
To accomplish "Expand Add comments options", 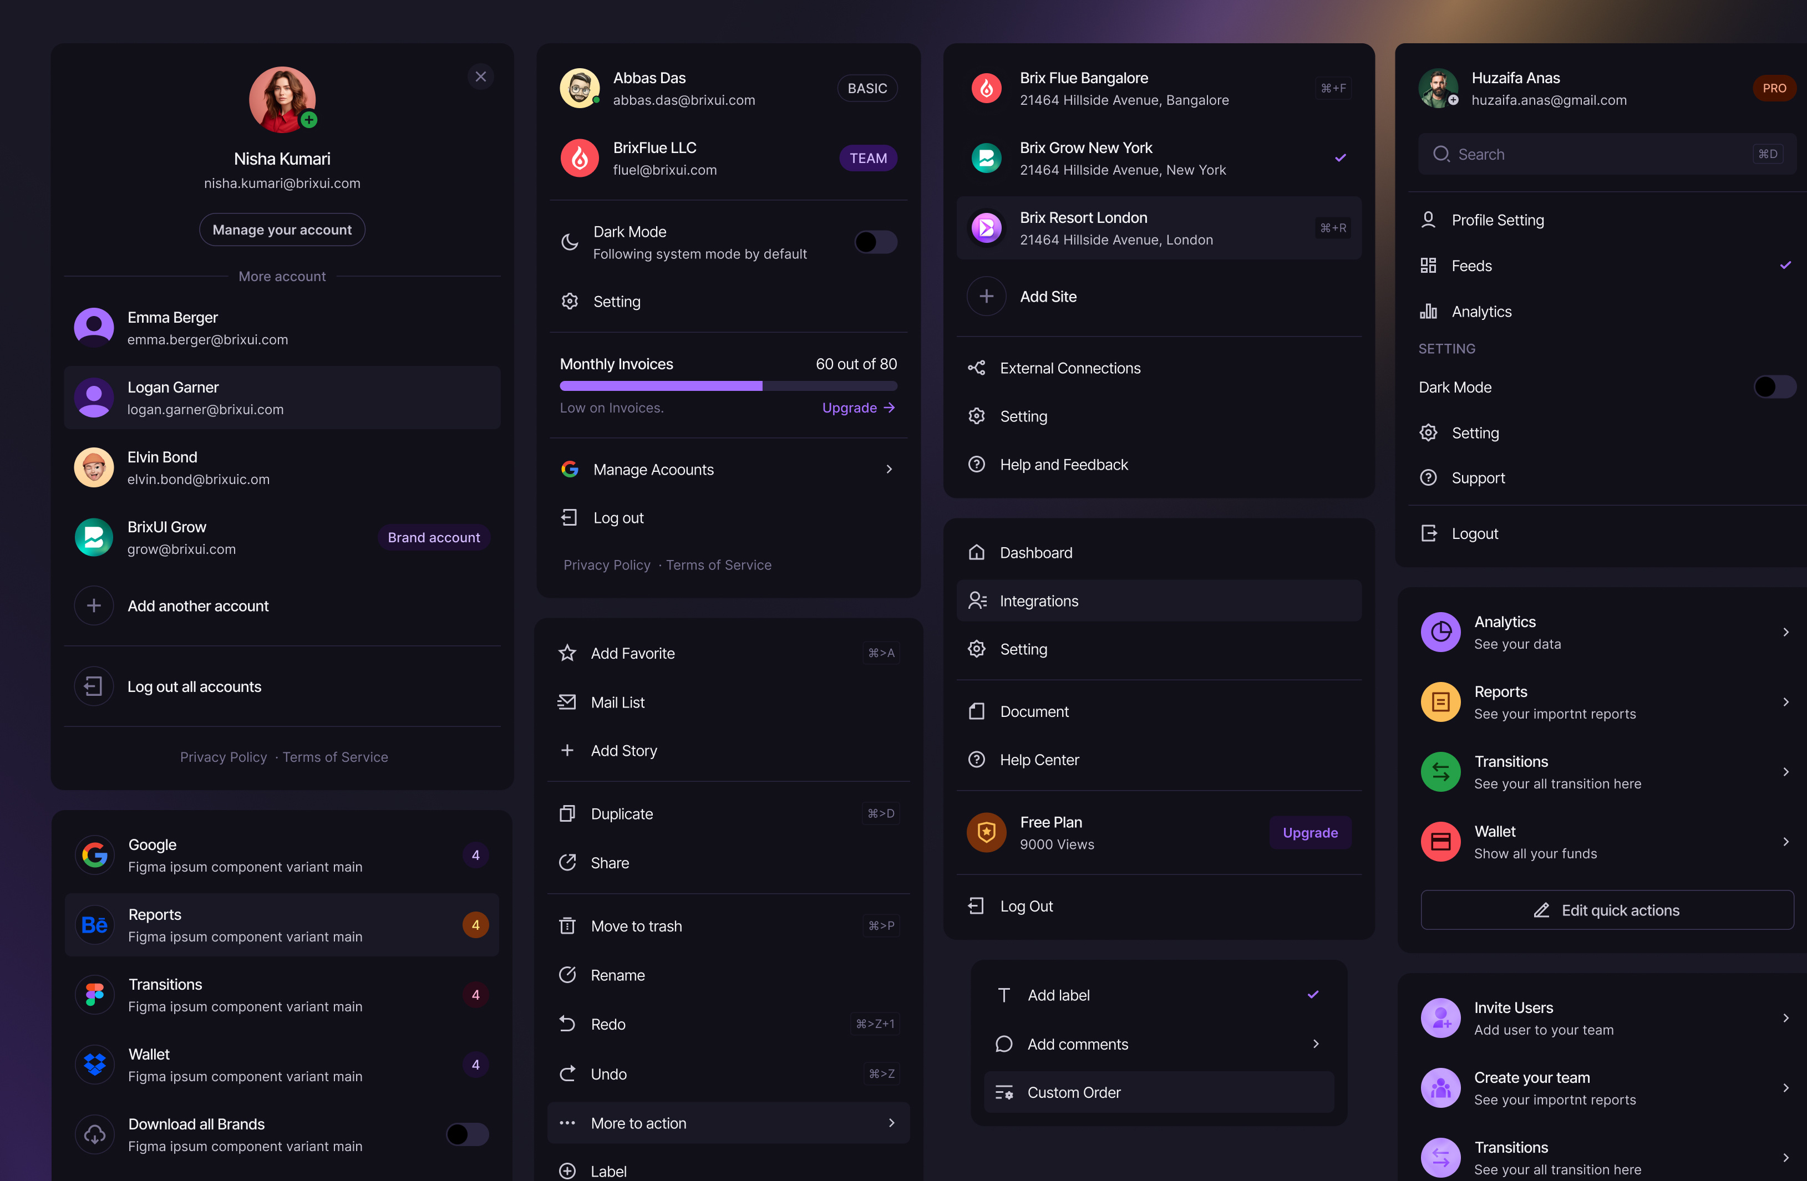I will [x=1316, y=1043].
